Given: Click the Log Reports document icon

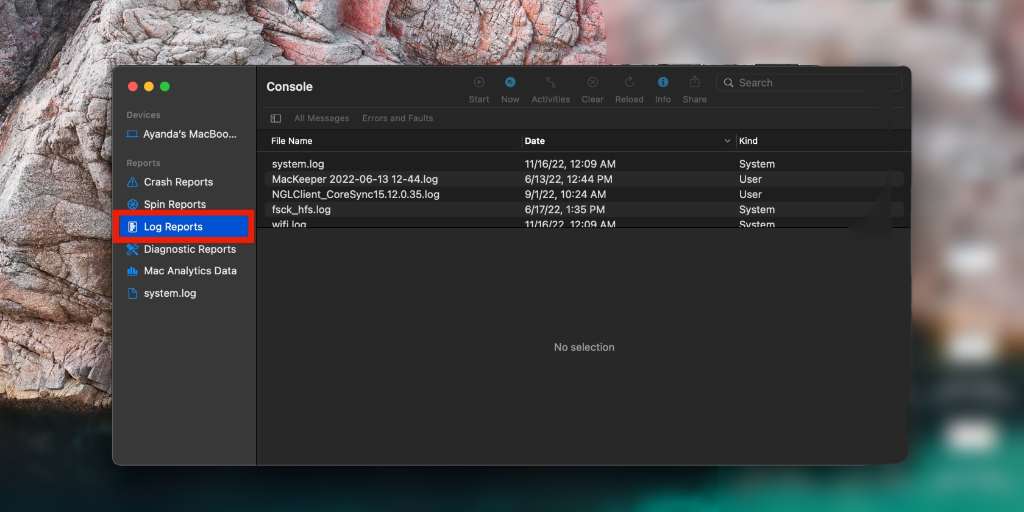Looking at the screenshot, I should point(132,227).
